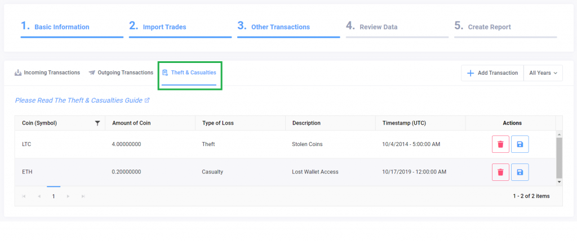Screen dimensions: 577x241
Task: Go to the previous page arrow
Action: click(x=39, y=196)
